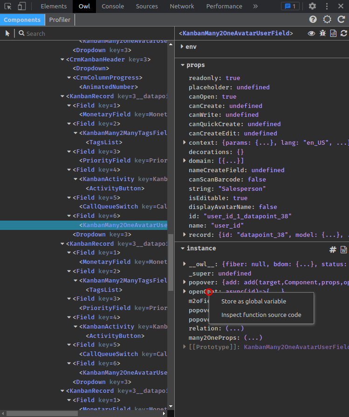This screenshot has height=417, width=349.
Task: Select the Components tab
Action: pyautogui.click(x=22, y=20)
